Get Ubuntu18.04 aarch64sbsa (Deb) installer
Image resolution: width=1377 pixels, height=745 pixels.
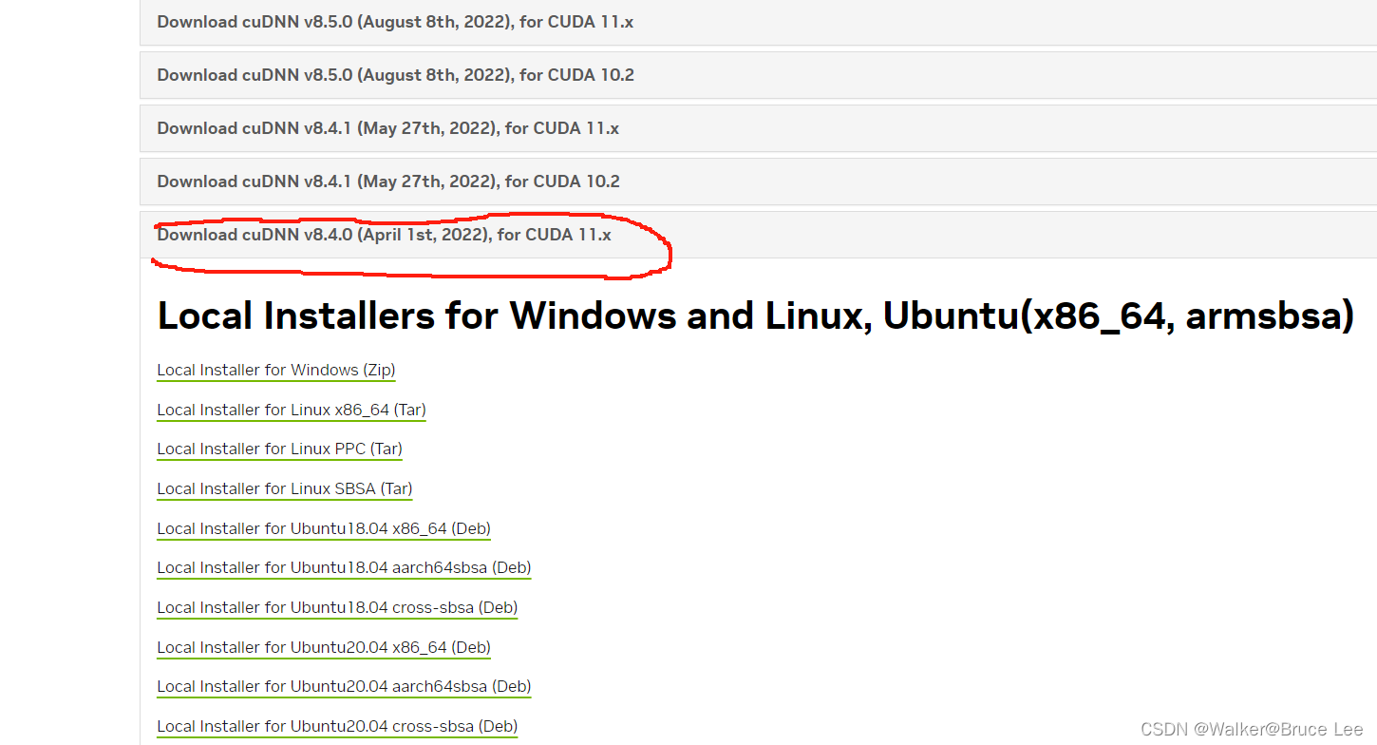tap(343, 568)
